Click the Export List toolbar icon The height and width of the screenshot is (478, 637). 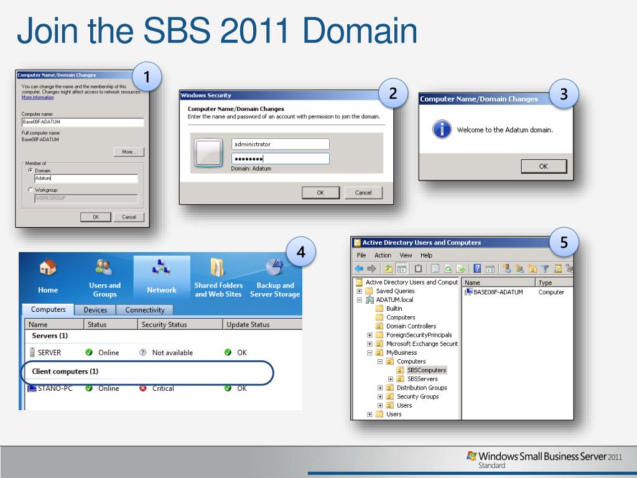point(461,269)
